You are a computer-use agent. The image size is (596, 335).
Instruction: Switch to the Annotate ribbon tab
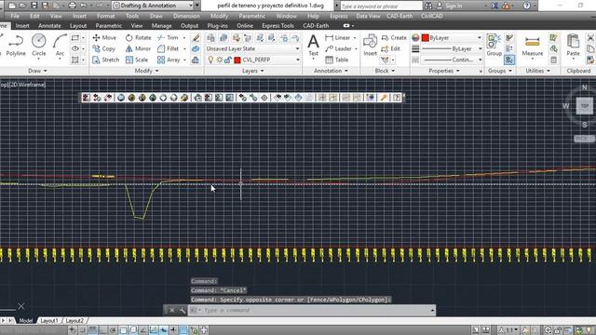pyautogui.click(x=49, y=26)
